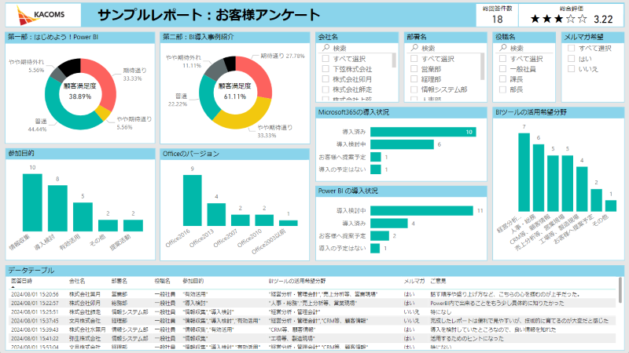Image resolution: width=629 pixels, height=353 pixels.
Task: Check 下弦株式会社 in the company slicer
Action: pyautogui.click(x=326, y=69)
